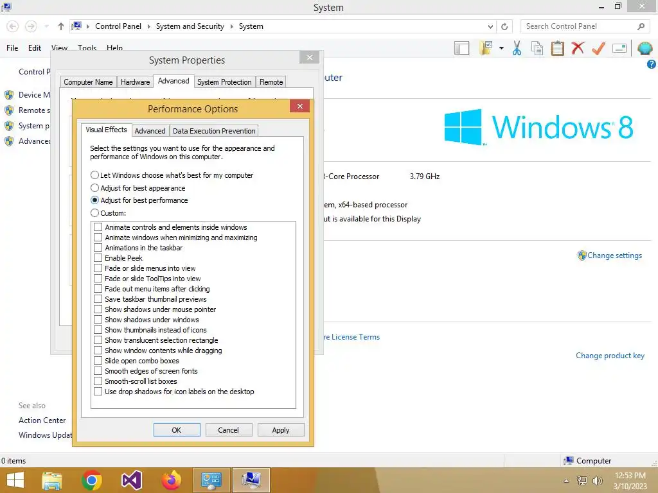Open Visual Studio from the taskbar
Image resolution: width=658 pixels, height=493 pixels.
pyautogui.click(x=131, y=480)
